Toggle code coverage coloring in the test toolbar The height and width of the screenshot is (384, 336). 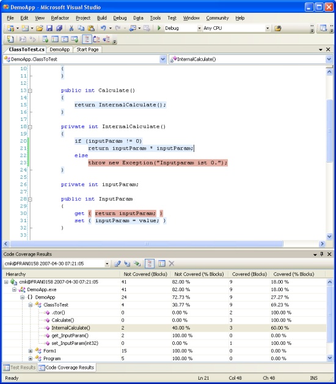click(x=87, y=39)
